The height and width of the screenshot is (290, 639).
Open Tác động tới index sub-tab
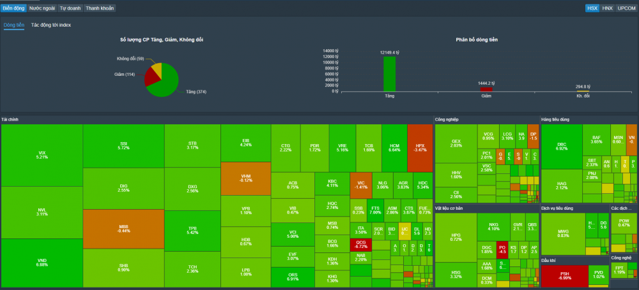coord(51,25)
